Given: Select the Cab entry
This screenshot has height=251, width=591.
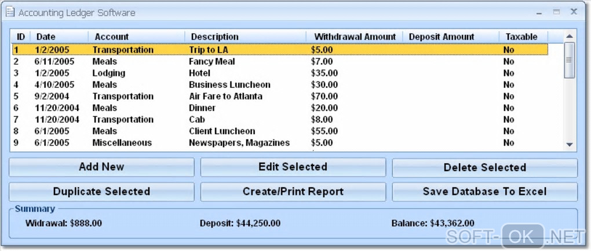Looking at the screenshot, I should pos(280,120).
